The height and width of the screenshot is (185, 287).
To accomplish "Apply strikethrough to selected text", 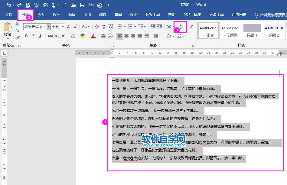I will pos(50,36).
